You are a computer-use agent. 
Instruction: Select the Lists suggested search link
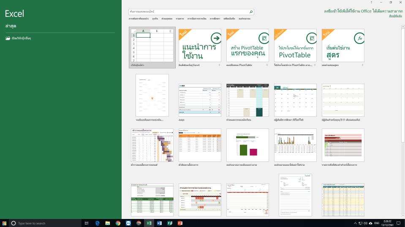pos(180,19)
